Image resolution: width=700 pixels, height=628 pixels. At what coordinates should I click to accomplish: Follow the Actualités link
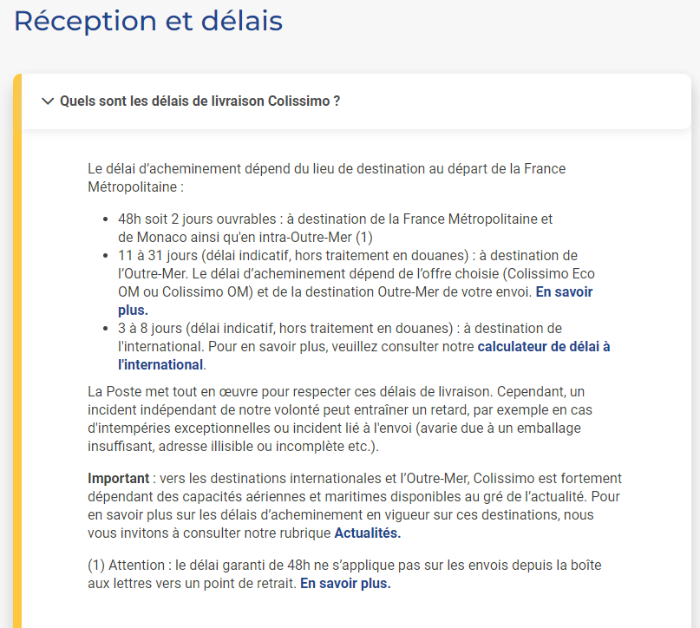click(x=368, y=533)
